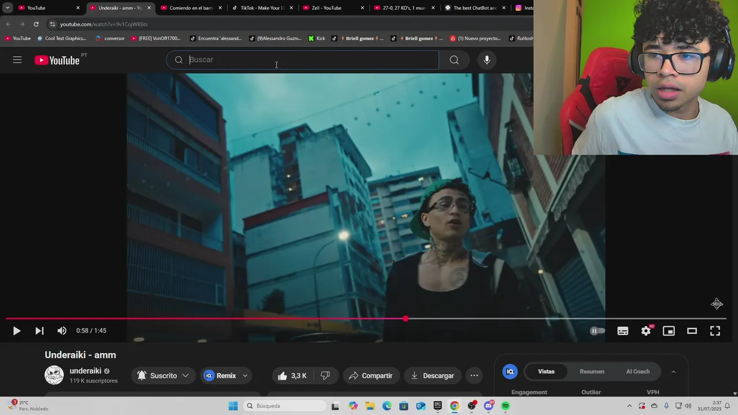Image resolution: width=738 pixels, height=415 pixels.
Task: Open Discord from the taskbar
Action: pos(489,406)
